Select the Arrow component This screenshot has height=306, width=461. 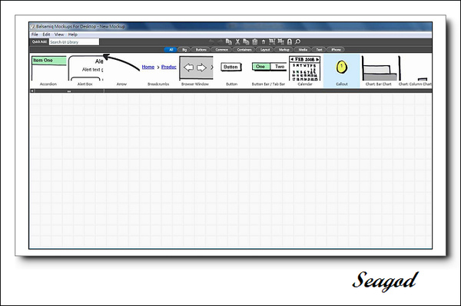(x=121, y=71)
